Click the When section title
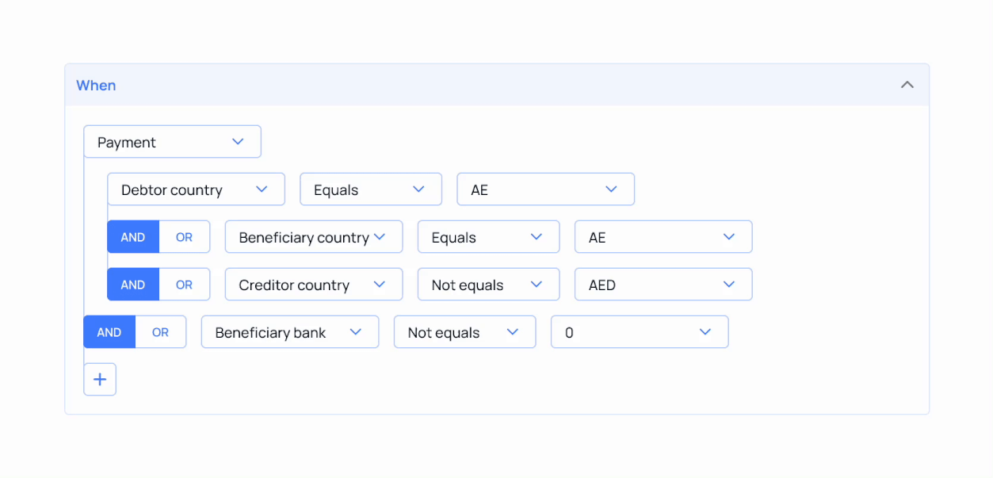993x478 pixels. point(96,85)
